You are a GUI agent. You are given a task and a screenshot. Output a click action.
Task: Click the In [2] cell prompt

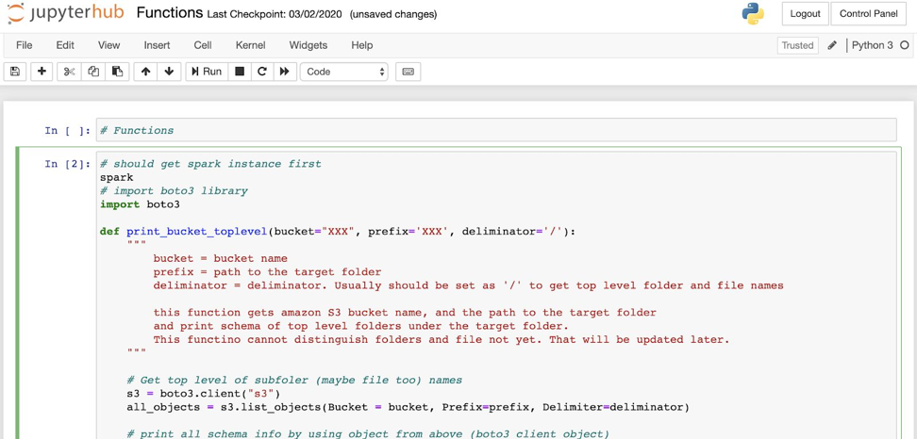(x=68, y=164)
